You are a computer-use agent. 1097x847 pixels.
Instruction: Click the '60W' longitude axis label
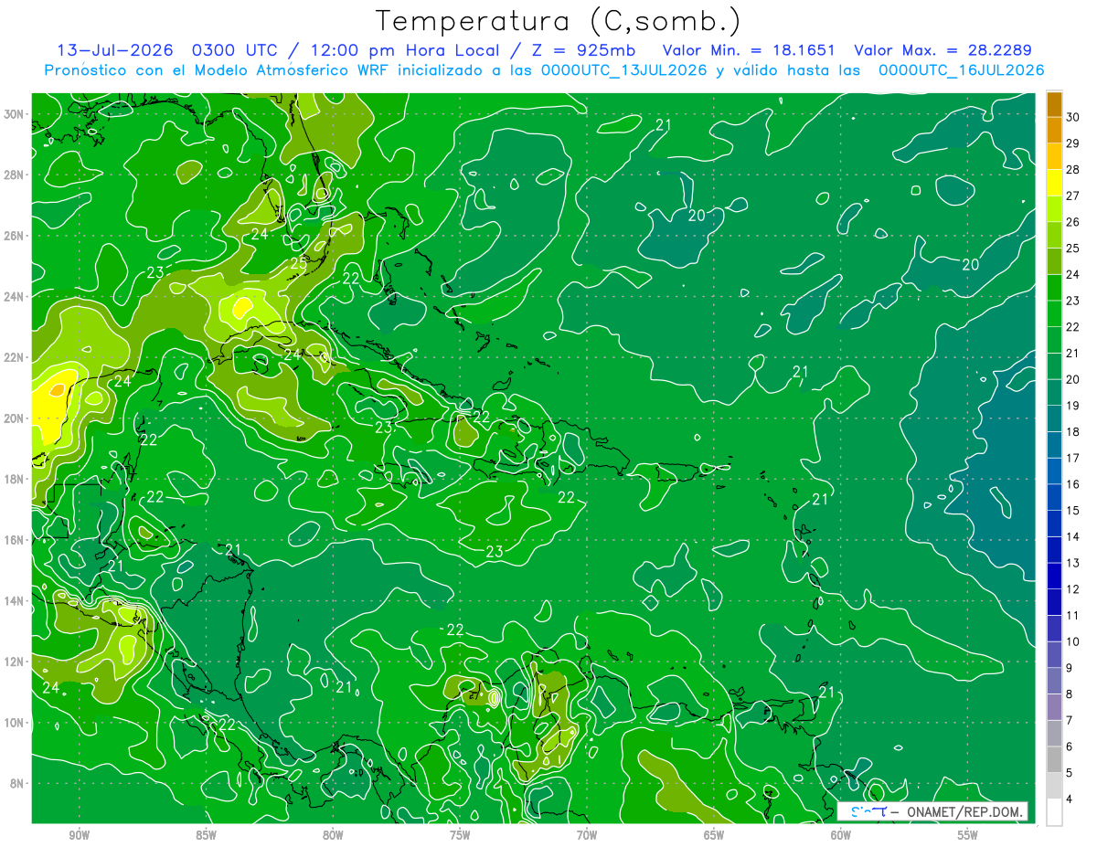tap(841, 836)
